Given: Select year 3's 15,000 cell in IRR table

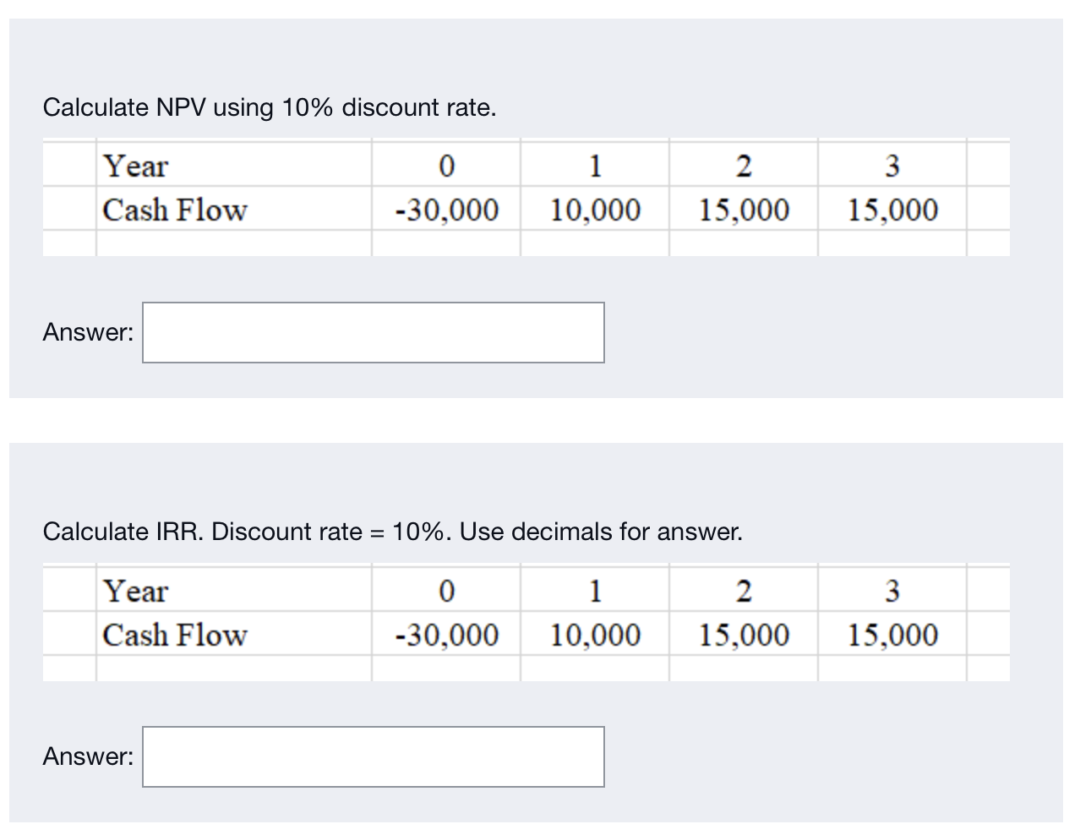Looking at the screenshot, I should [x=892, y=636].
